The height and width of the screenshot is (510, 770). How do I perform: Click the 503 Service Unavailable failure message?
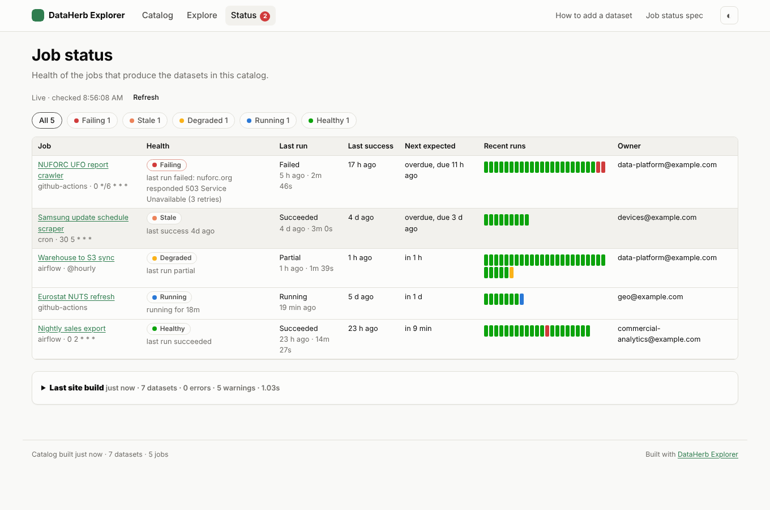pyautogui.click(x=189, y=189)
